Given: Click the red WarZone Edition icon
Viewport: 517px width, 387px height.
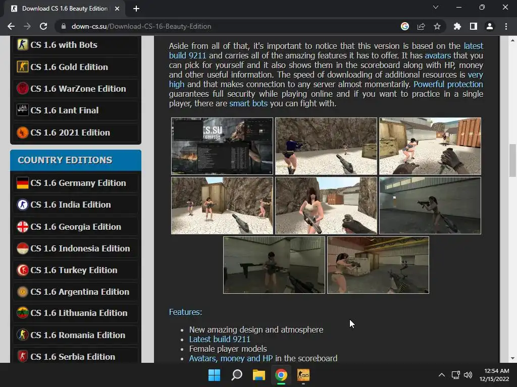Looking at the screenshot, I should (x=22, y=88).
